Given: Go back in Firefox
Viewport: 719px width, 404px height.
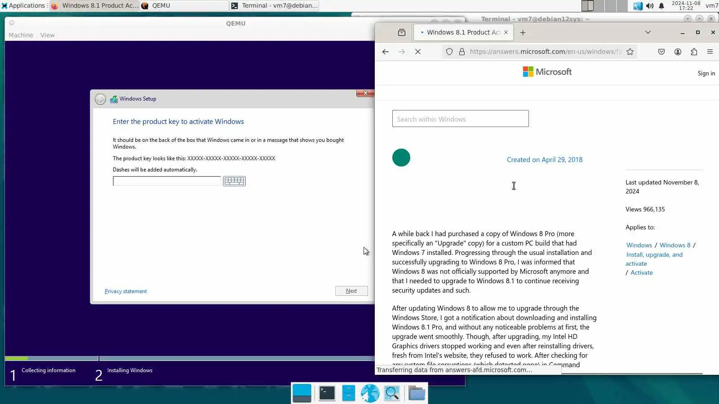Looking at the screenshot, I should click(386, 52).
